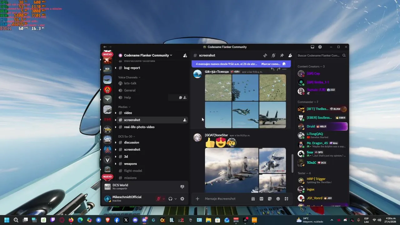400x225 pixels.
Task: Open headphone output options chevron
Action: (x=175, y=199)
